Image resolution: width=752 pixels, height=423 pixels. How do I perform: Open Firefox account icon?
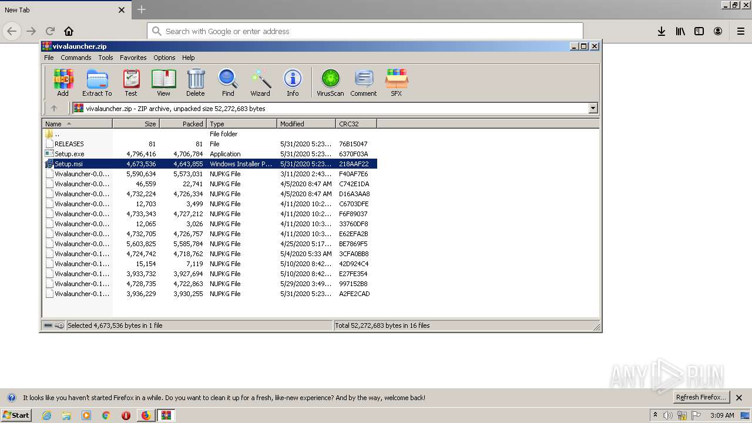718,31
